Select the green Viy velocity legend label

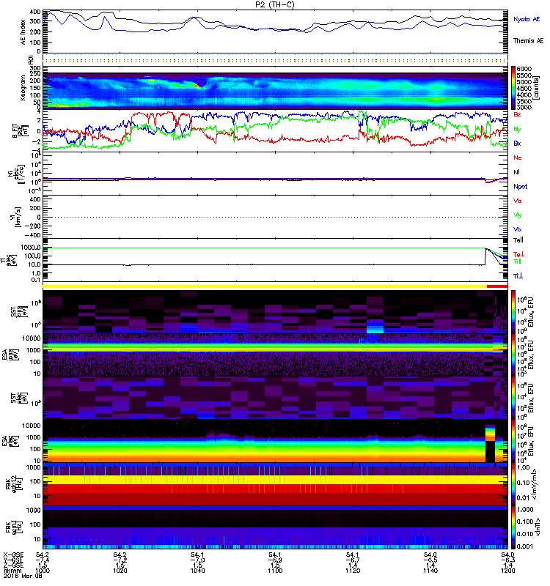pyautogui.click(x=518, y=215)
